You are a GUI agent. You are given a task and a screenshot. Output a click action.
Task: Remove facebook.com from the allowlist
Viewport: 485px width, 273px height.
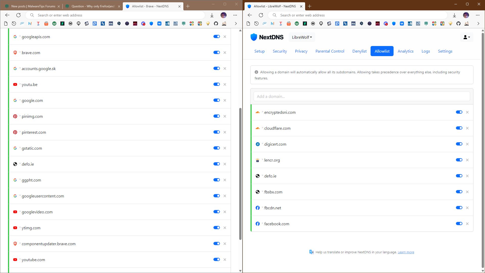[467, 224]
